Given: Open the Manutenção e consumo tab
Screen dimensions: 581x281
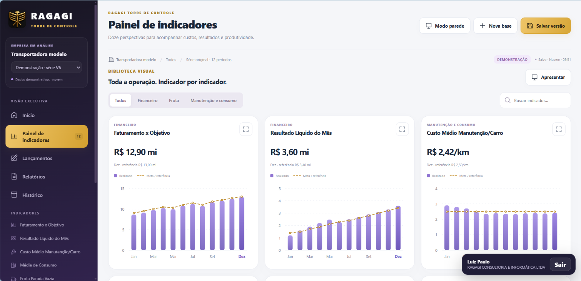Looking at the screenshot, I should (x=214, y=100).
